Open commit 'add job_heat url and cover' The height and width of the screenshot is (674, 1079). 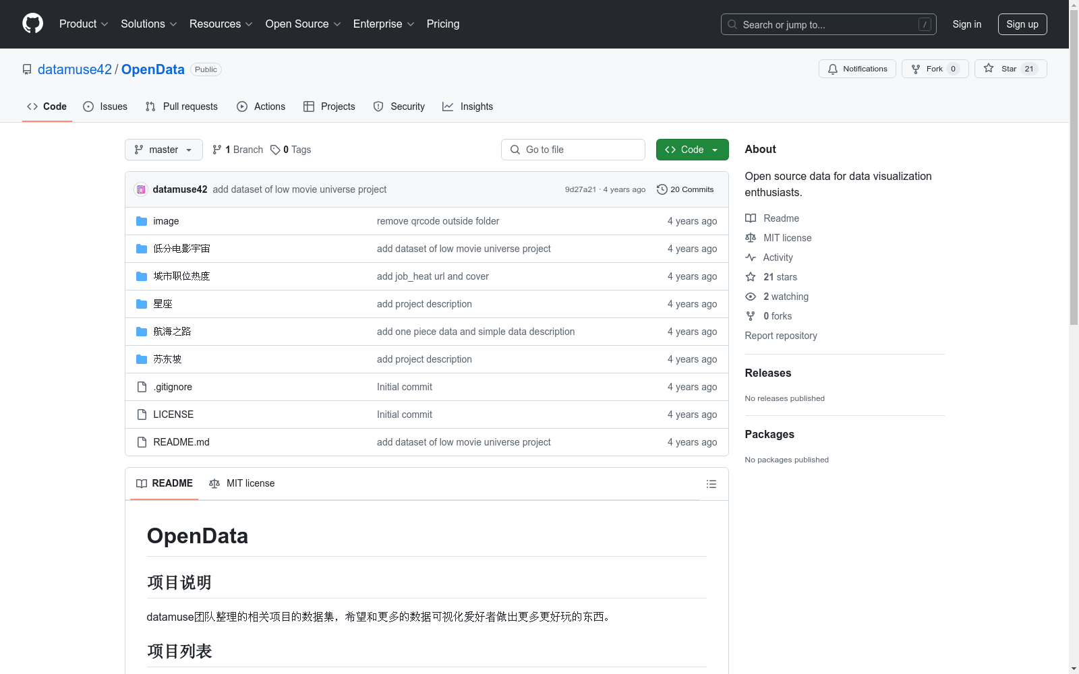click(433, 276)
